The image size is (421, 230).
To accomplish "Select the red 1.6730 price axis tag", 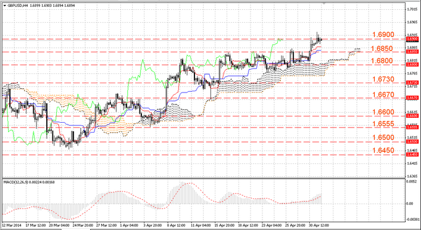I will pyautogui.click(x=412, y=83).
